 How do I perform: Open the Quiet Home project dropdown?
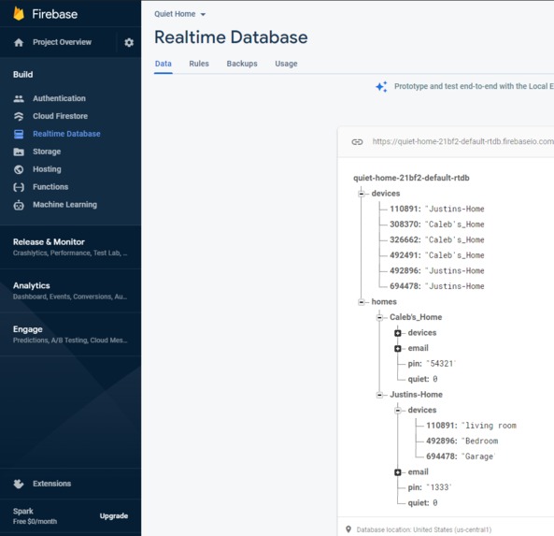click(x=179, y=14)
